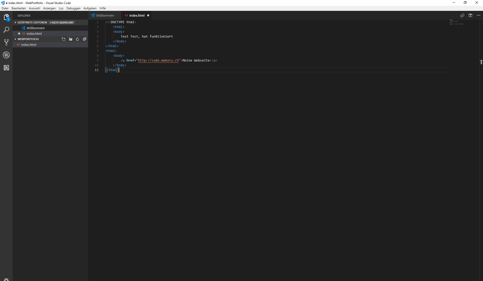Collapse the GEÖFFNETE EDITOREN section
The width and height of the screenshot is (483, 281).
point(15,22)
